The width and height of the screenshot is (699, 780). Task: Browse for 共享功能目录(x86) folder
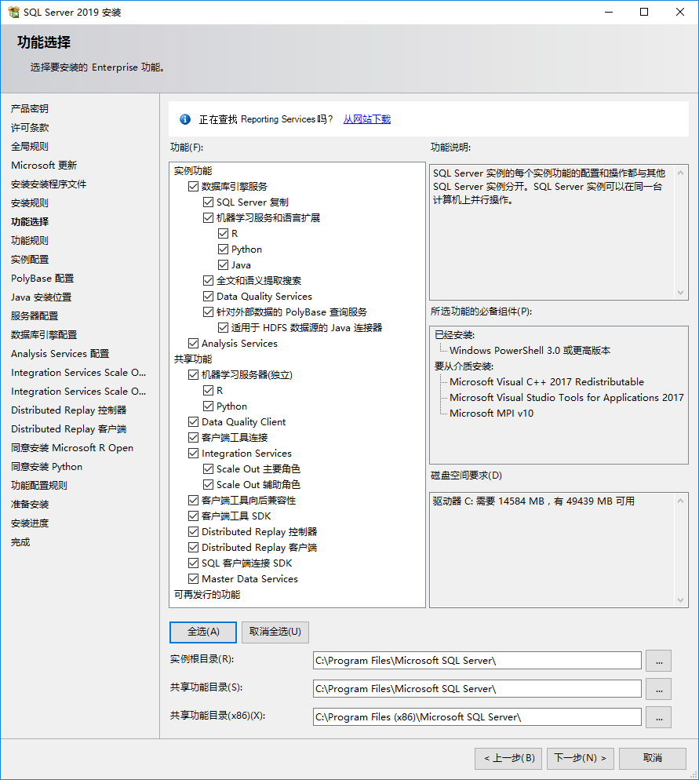(x=659, y=717)
